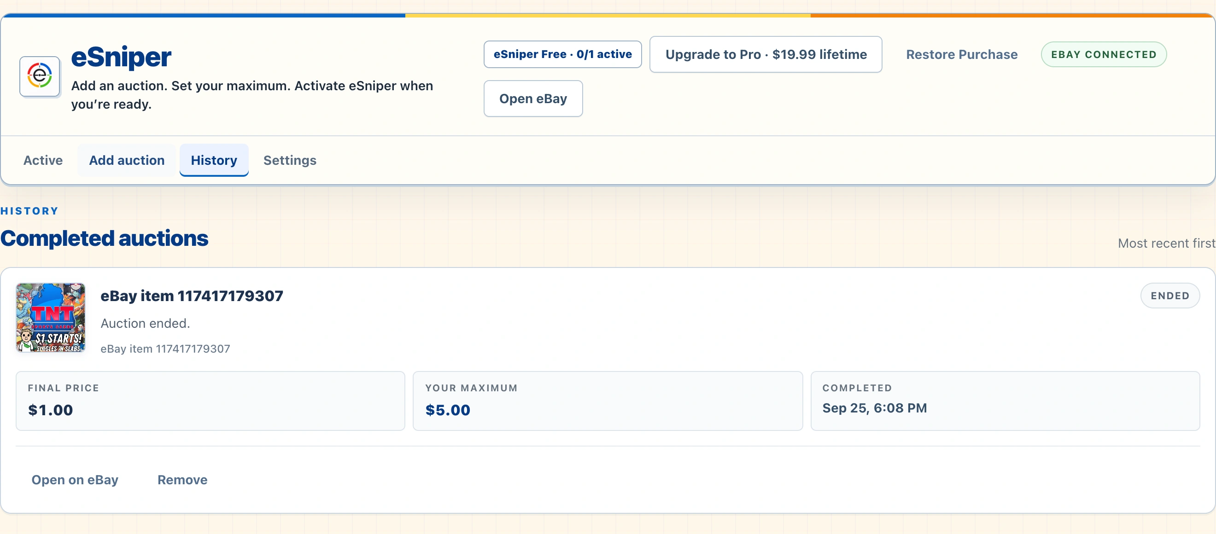Switch to the Active tab
This screenshot has width=1216, height=534.
coord(43,160)
